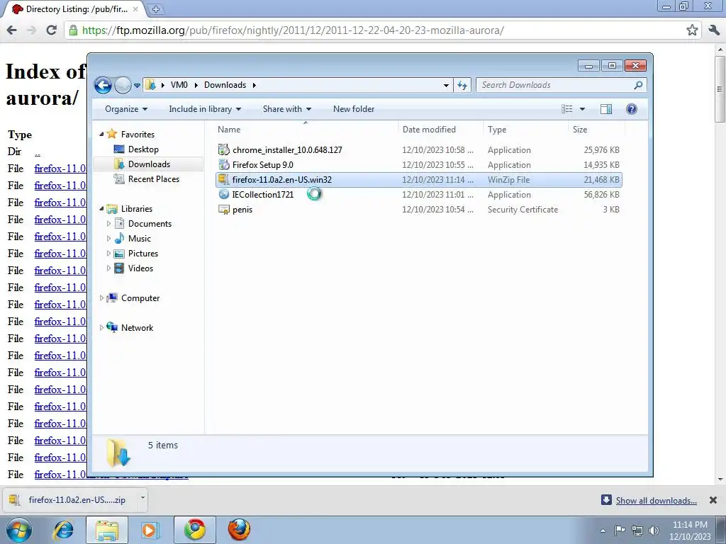
Task: Select Firefox Setup 9.0 file
Action: pyautogui.click(x=418, y=164)
